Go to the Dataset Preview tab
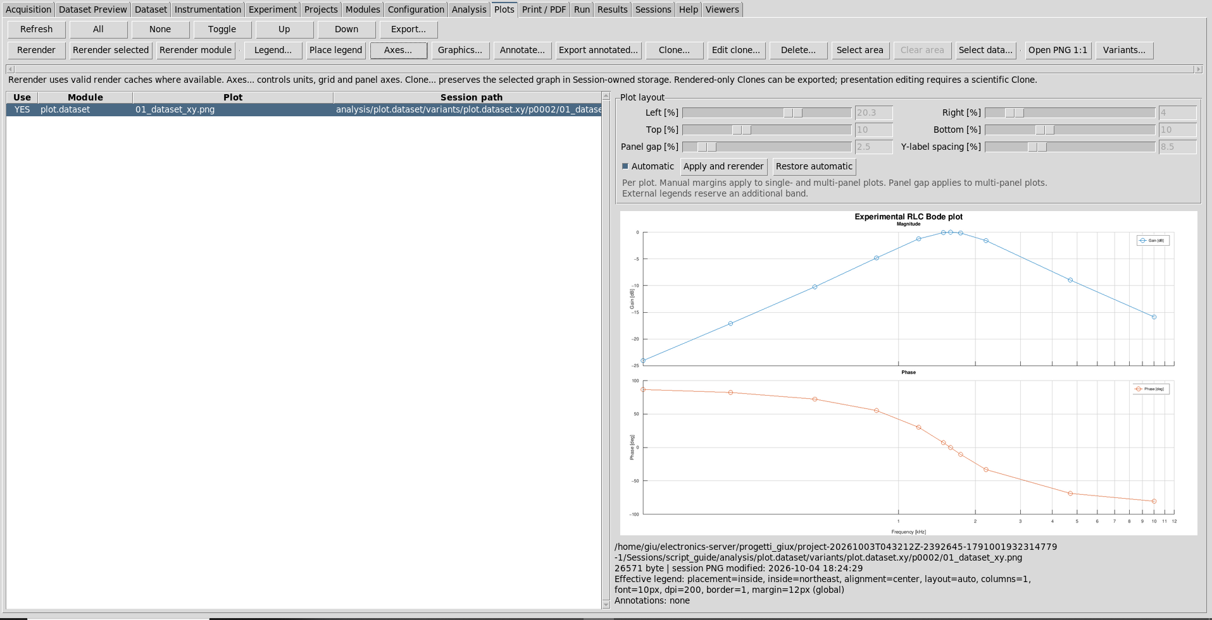The width and height of the screenshot is (1212, 620). tap(92, 9)
